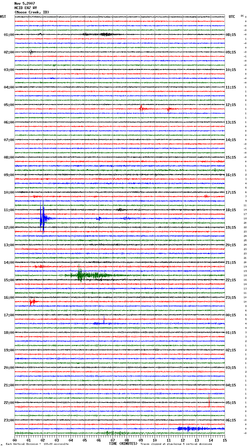Click the "20:00" MST time label

point(9,368)
